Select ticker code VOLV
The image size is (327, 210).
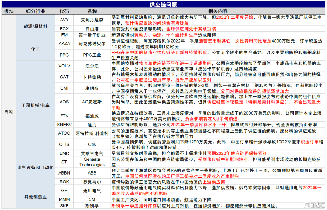(64, 66)
